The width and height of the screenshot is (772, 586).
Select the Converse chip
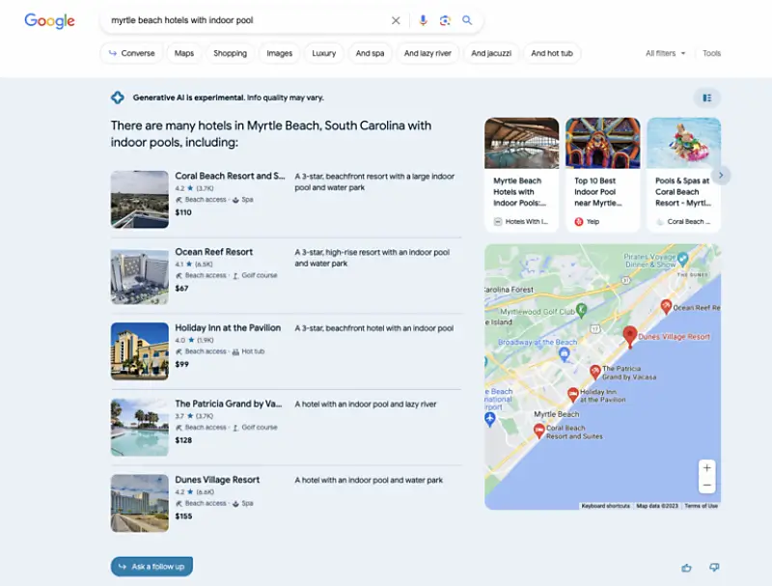[131, 53]
